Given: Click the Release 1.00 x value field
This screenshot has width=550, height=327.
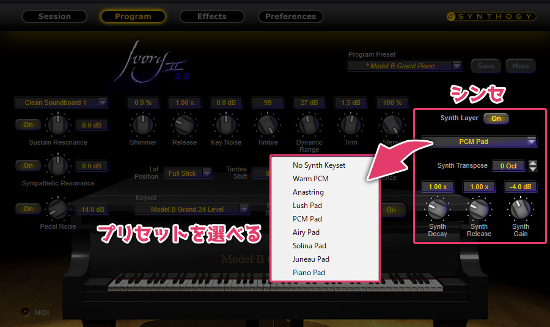Looking at the screenshot, I should tap(185, 102).
